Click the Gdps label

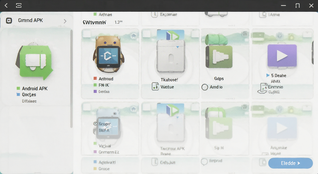pos(219,78)
